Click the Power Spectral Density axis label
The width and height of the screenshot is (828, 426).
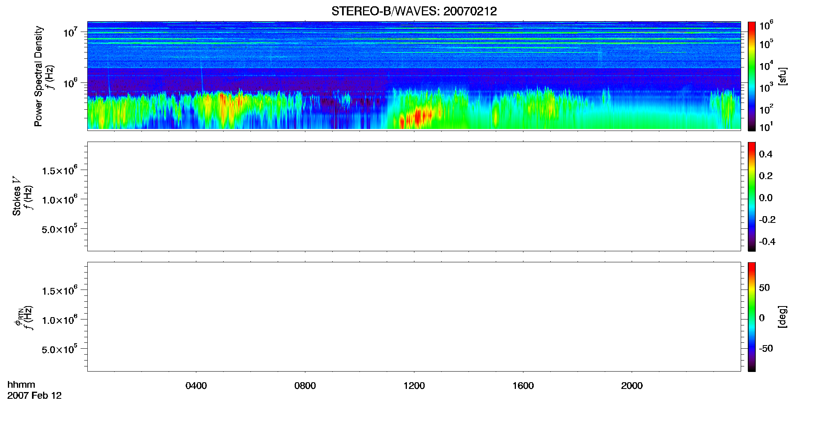tap(38, 76)
